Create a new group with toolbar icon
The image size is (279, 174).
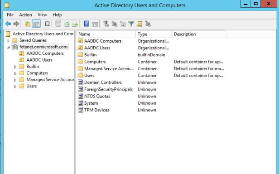pyautogui.click(x=115, y=24)
